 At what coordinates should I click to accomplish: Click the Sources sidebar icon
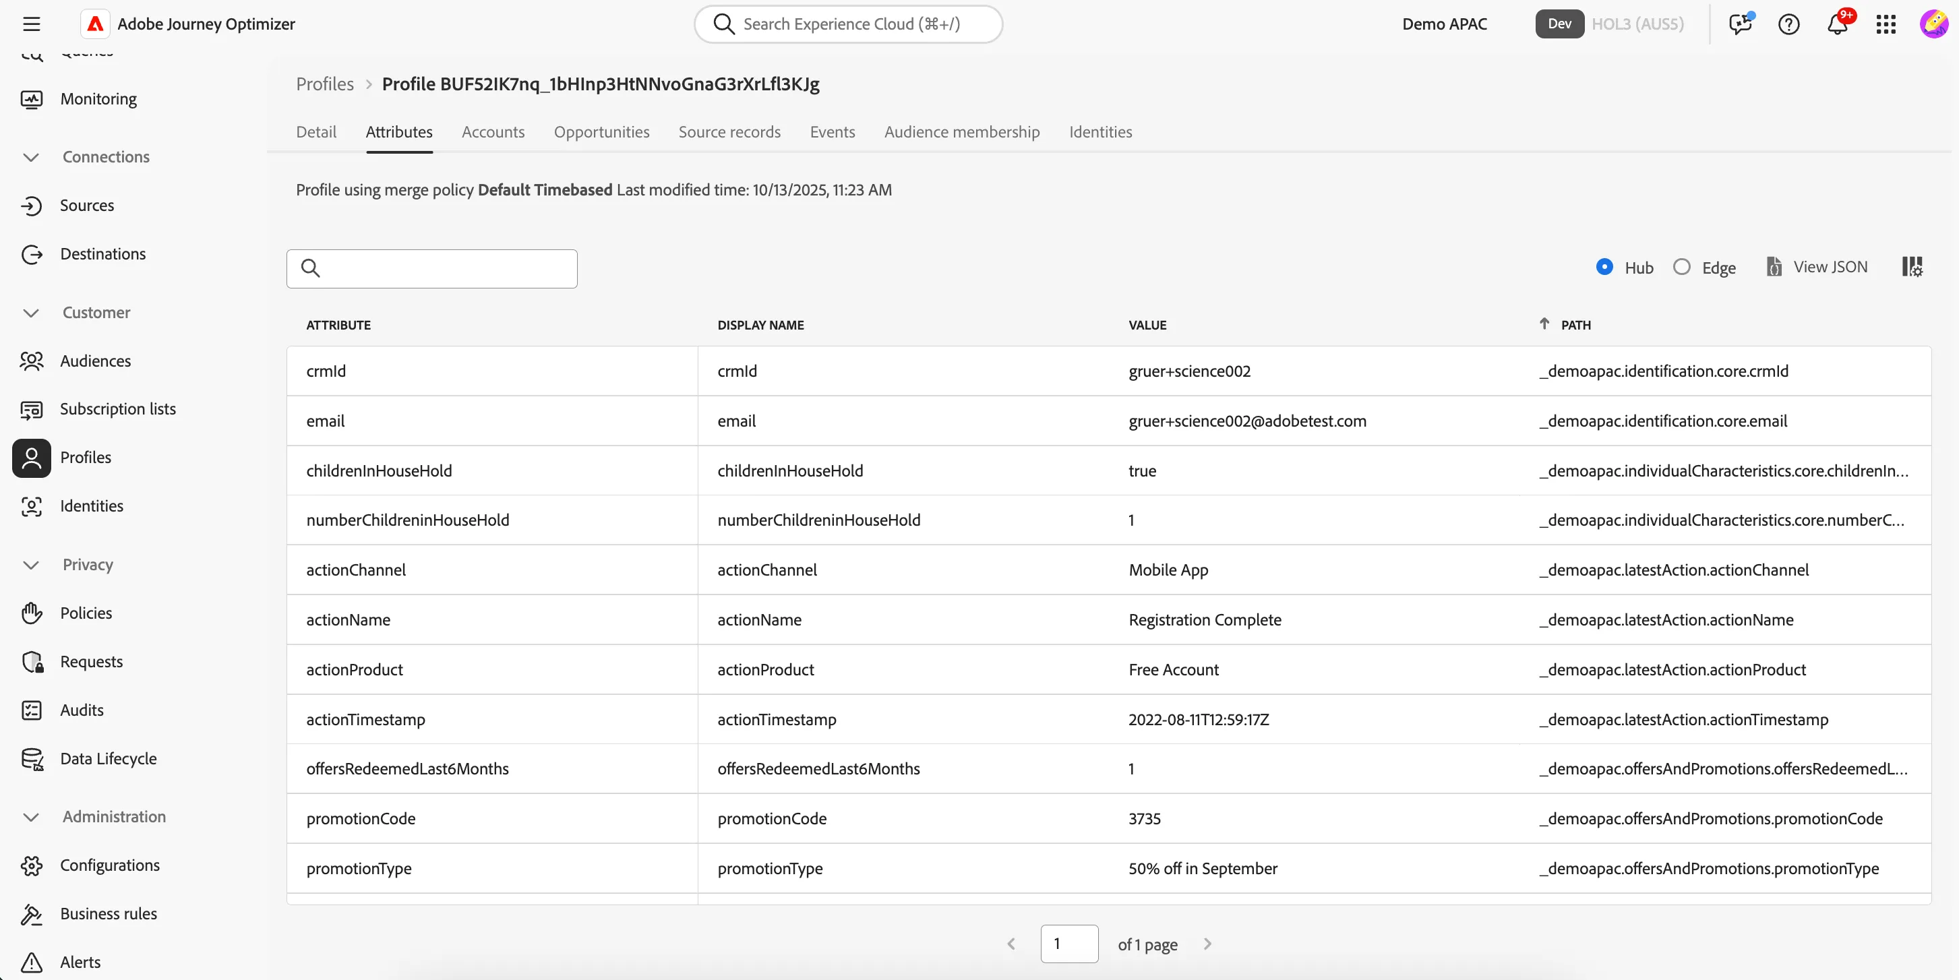[32, 206]
